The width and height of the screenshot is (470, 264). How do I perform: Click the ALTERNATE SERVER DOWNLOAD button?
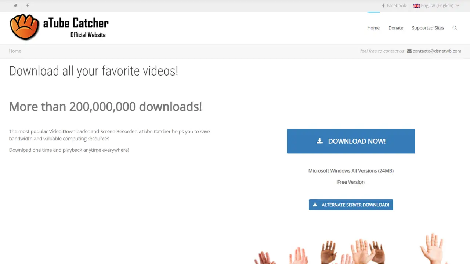point(351,205)
